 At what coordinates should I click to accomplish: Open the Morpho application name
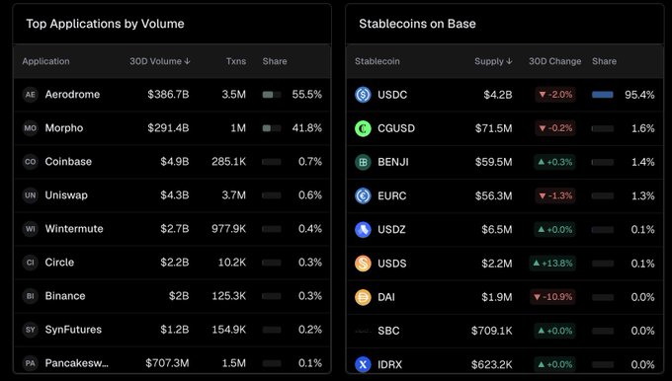(x=64, y=128)
